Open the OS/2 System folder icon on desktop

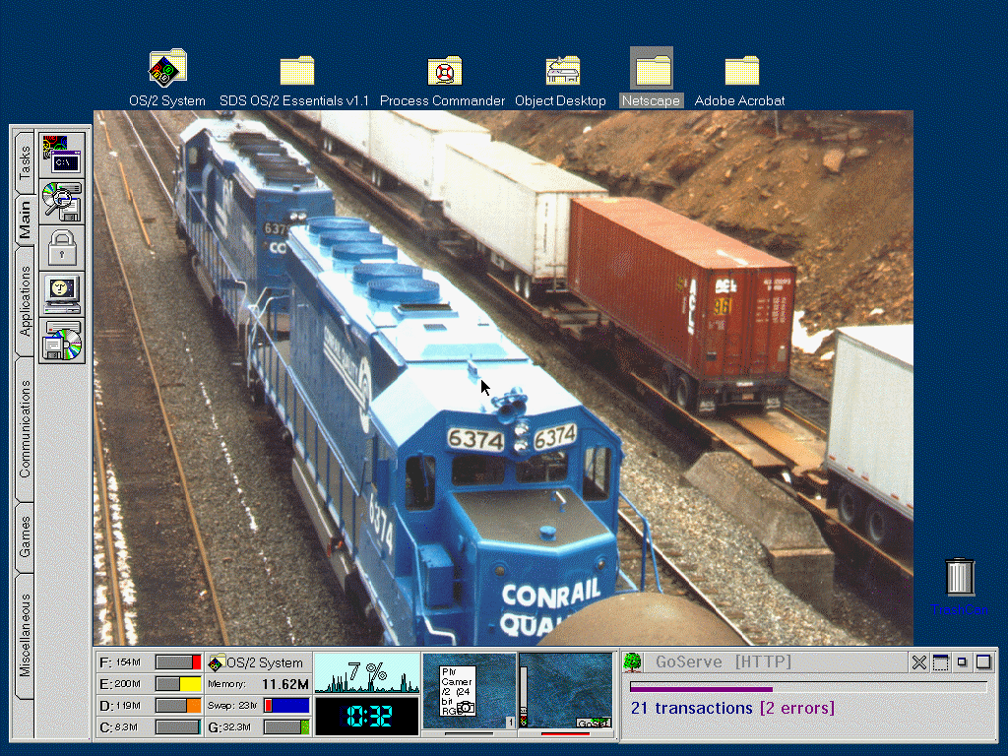coord(167,68)
